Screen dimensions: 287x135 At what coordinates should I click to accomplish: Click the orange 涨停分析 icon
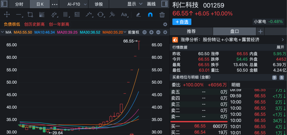tap(175, 40)
